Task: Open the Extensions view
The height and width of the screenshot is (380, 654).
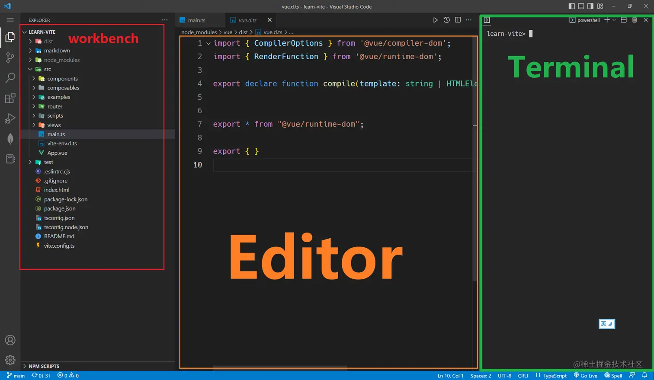Action: pos(10,98)
